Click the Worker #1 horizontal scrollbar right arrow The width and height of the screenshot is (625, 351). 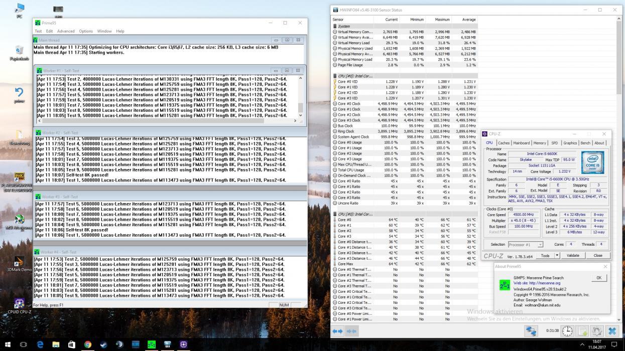pyautogui.click(x=295, y=121)
